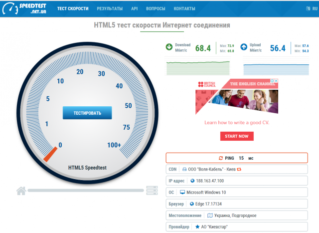Open the Тест скорости tab
Viewport: 319px width, 233px height.
click(x=73, y=9)
